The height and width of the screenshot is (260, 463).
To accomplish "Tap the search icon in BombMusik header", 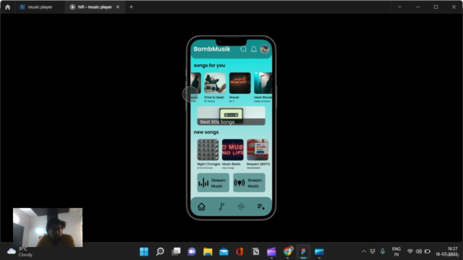I will tap(243, 49).
